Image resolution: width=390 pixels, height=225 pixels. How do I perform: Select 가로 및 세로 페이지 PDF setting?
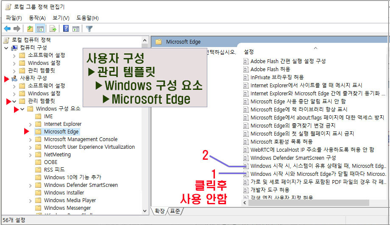click(318, 182)
